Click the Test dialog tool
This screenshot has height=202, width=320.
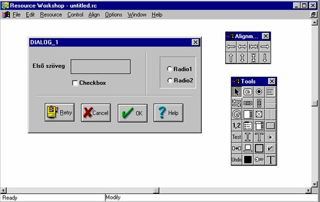(236, 137)
